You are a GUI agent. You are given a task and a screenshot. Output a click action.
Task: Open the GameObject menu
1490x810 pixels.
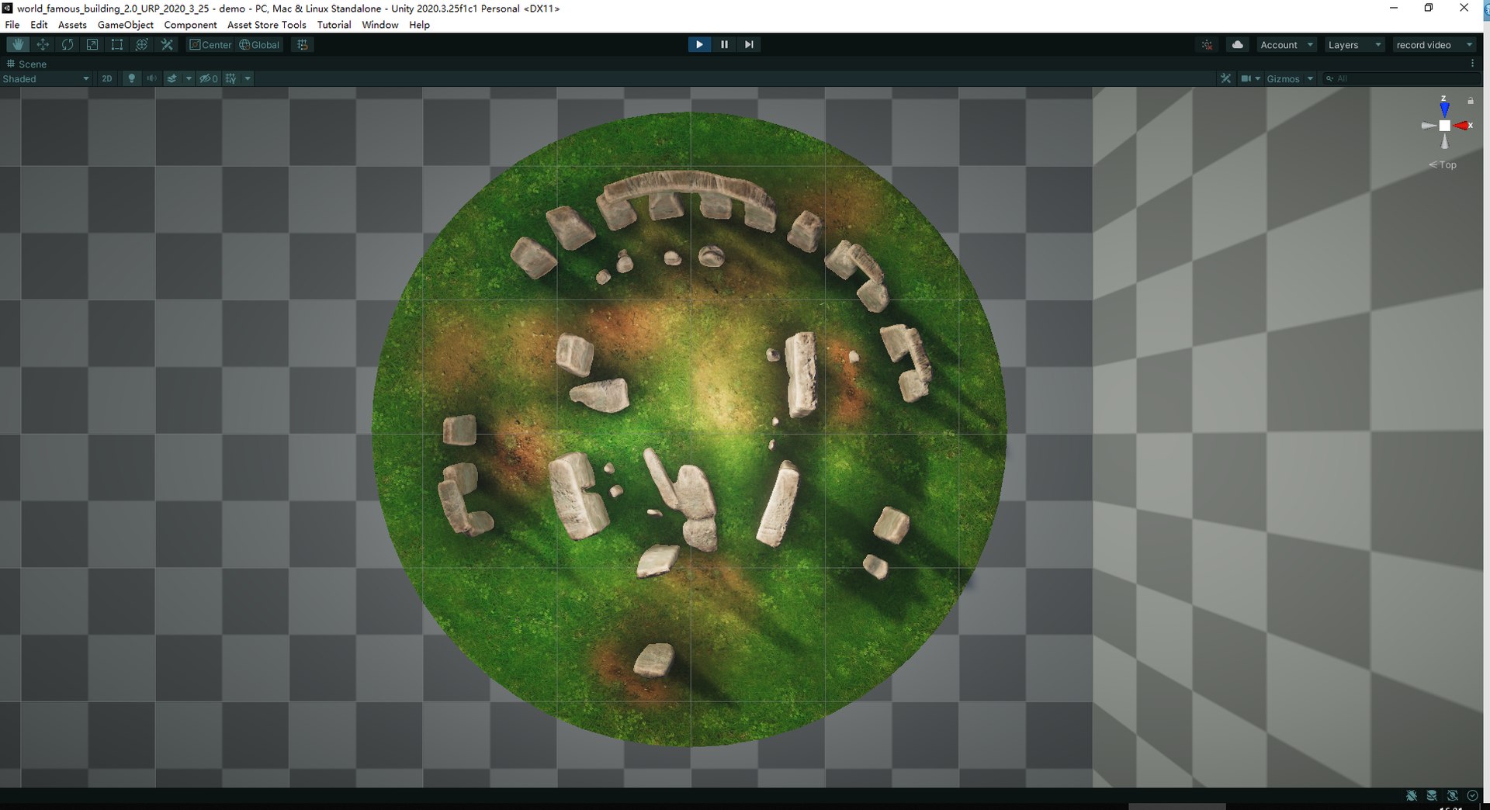click(x=125, y=25)
